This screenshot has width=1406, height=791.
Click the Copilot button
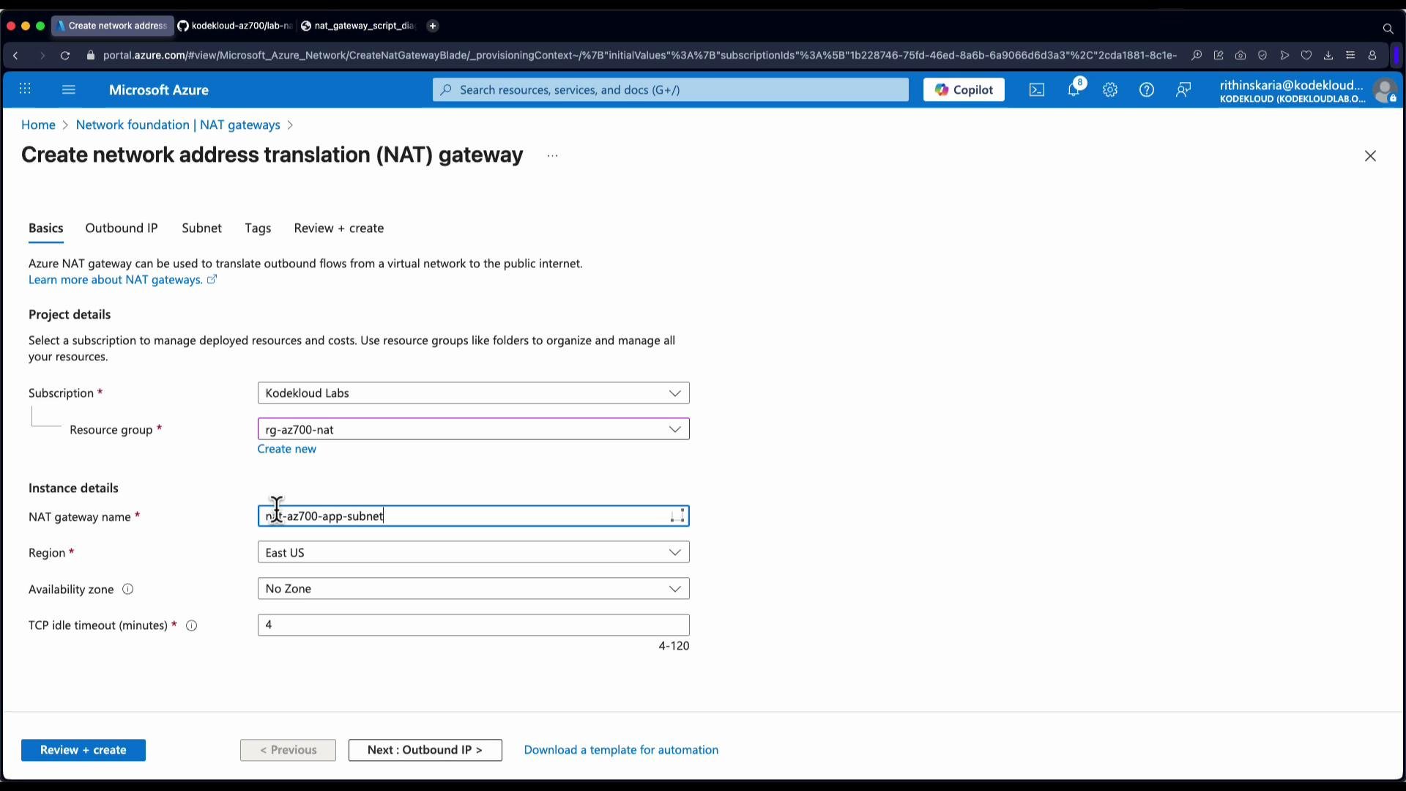(964, 89)
